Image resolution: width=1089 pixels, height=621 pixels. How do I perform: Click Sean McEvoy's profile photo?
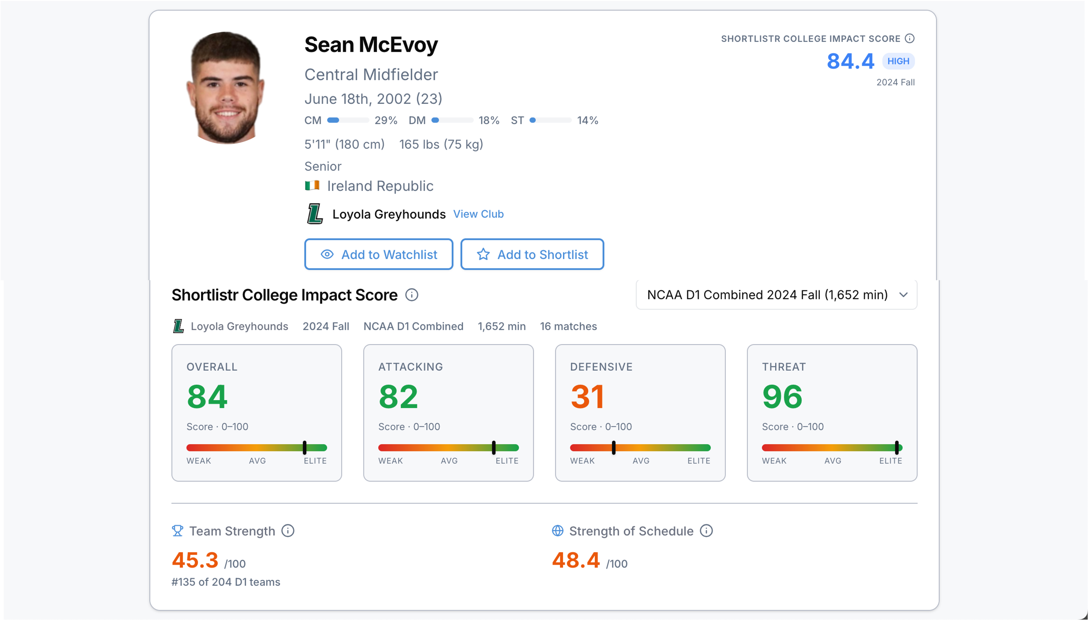pos(226,87)
